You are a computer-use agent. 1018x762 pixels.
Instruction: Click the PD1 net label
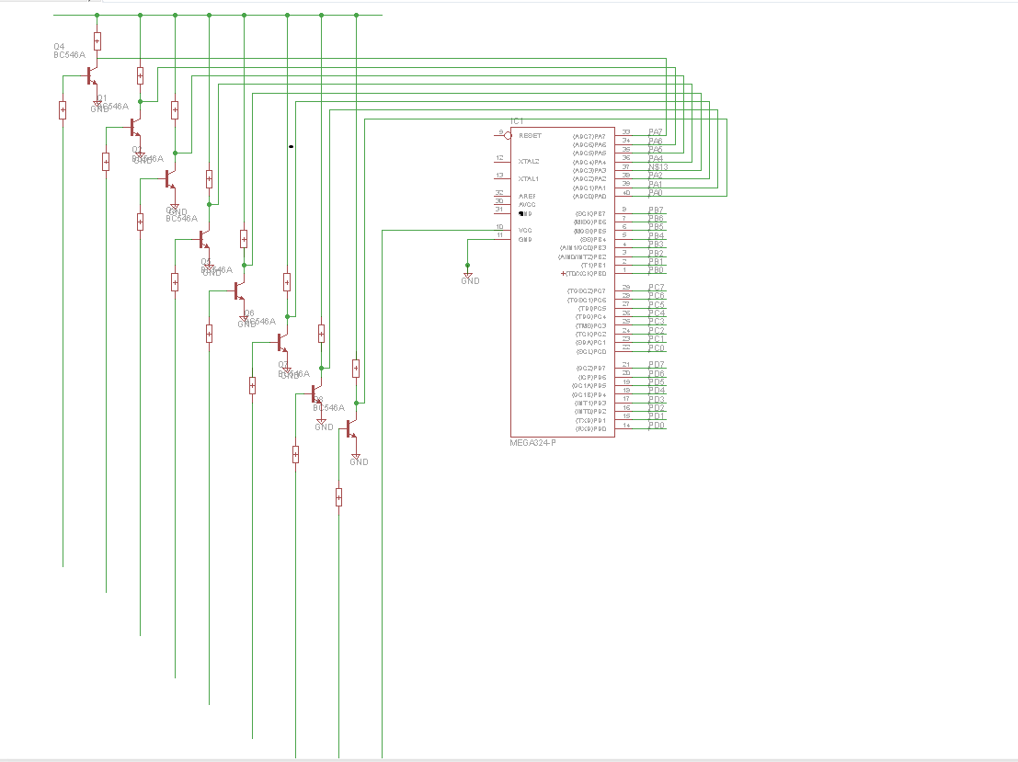pyautogui.click(x=657, y=416)
